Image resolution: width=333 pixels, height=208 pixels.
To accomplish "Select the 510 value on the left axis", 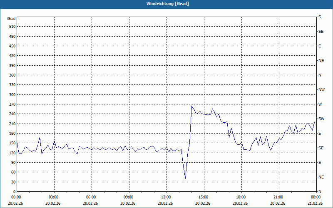I will (12, 27).
